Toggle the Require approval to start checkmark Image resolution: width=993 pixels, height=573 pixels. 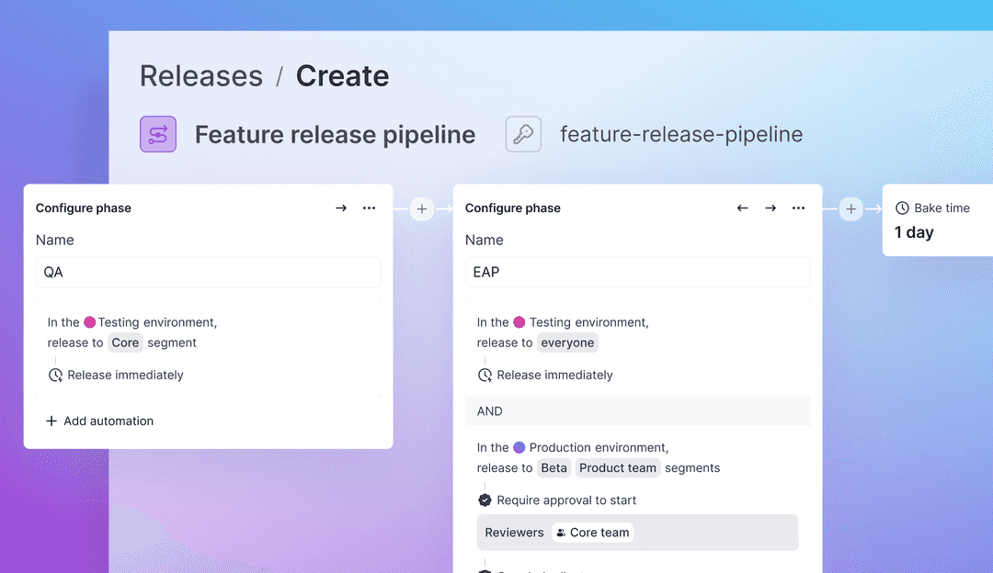pos(485,500)
